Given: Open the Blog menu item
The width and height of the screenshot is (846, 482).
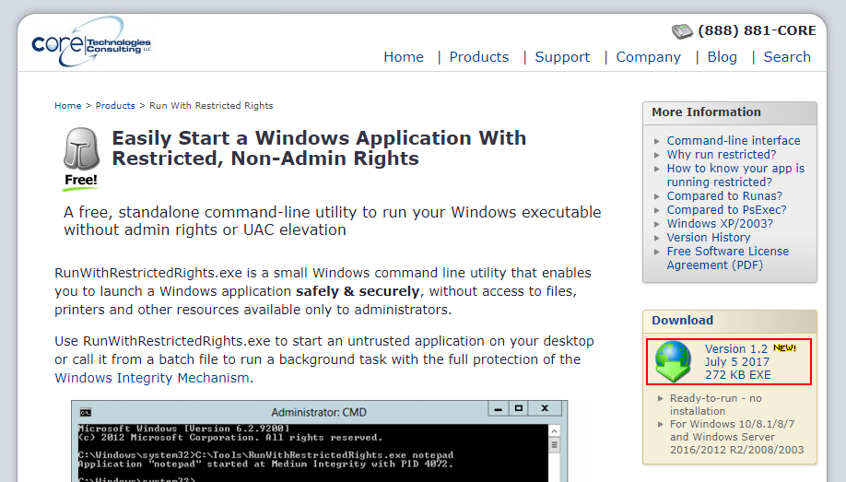Looking at the screenshot, I should coord(722,57).
